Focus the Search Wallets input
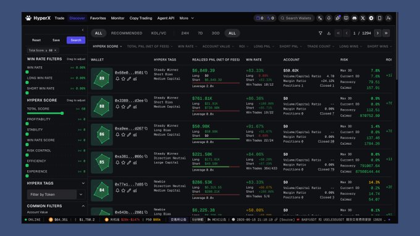 (296, 18)
